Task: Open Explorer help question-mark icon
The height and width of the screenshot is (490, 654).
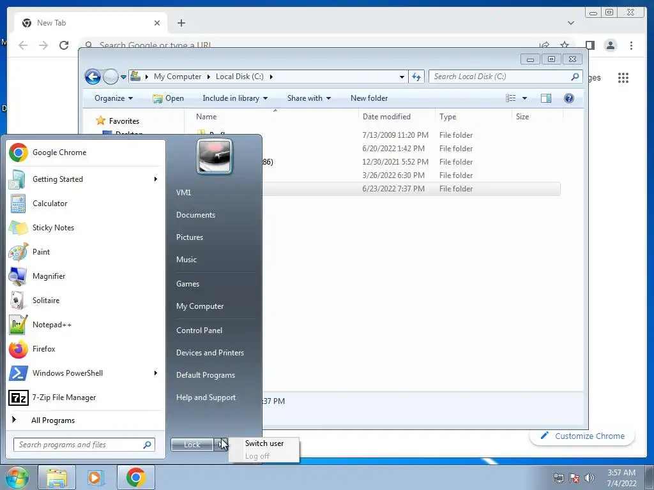Action: tap(568, 98)
